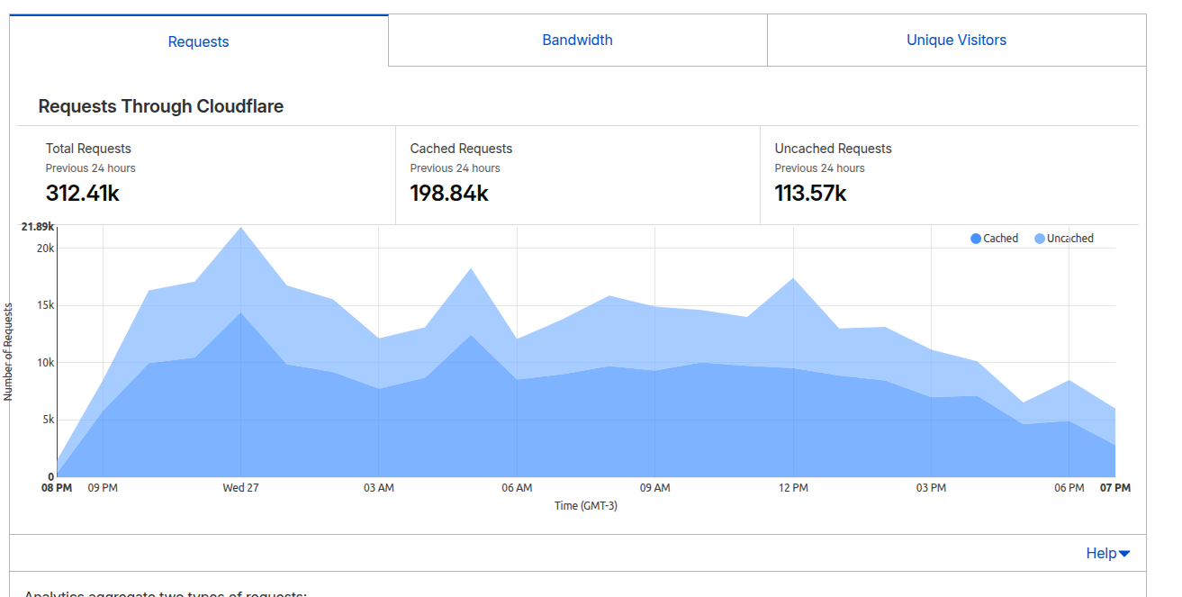Click the 06 AM time label
The image size is (1182, 597).
coord(517,488)
